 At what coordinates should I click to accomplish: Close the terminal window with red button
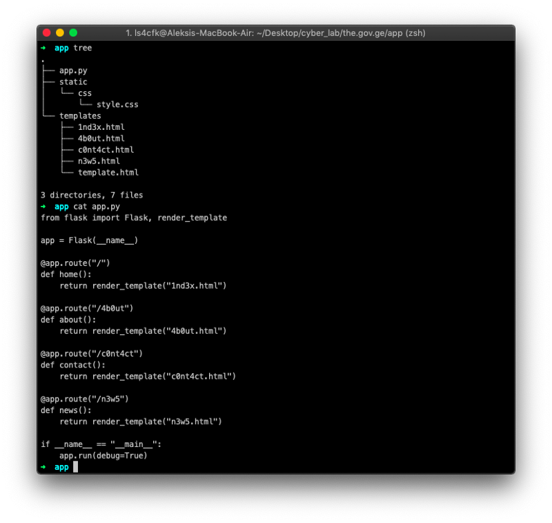pyautogui.click(x=46, y=33)
